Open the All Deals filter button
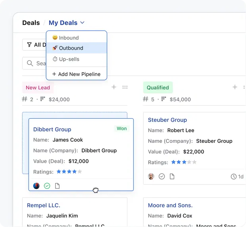Screen dimensions: 246x227 pos(34,45)
